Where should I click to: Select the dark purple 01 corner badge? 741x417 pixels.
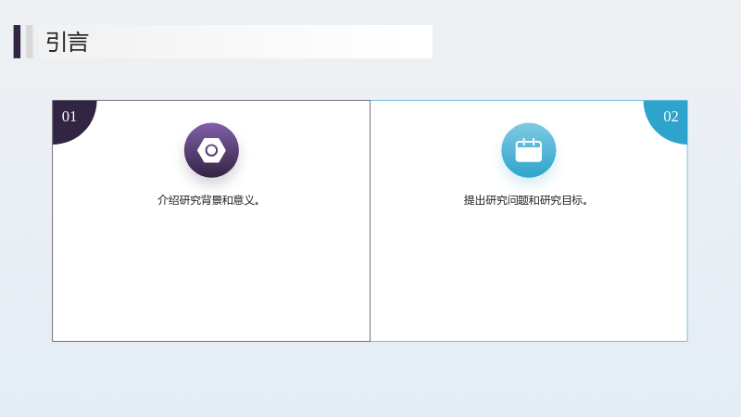click(72, 120)
